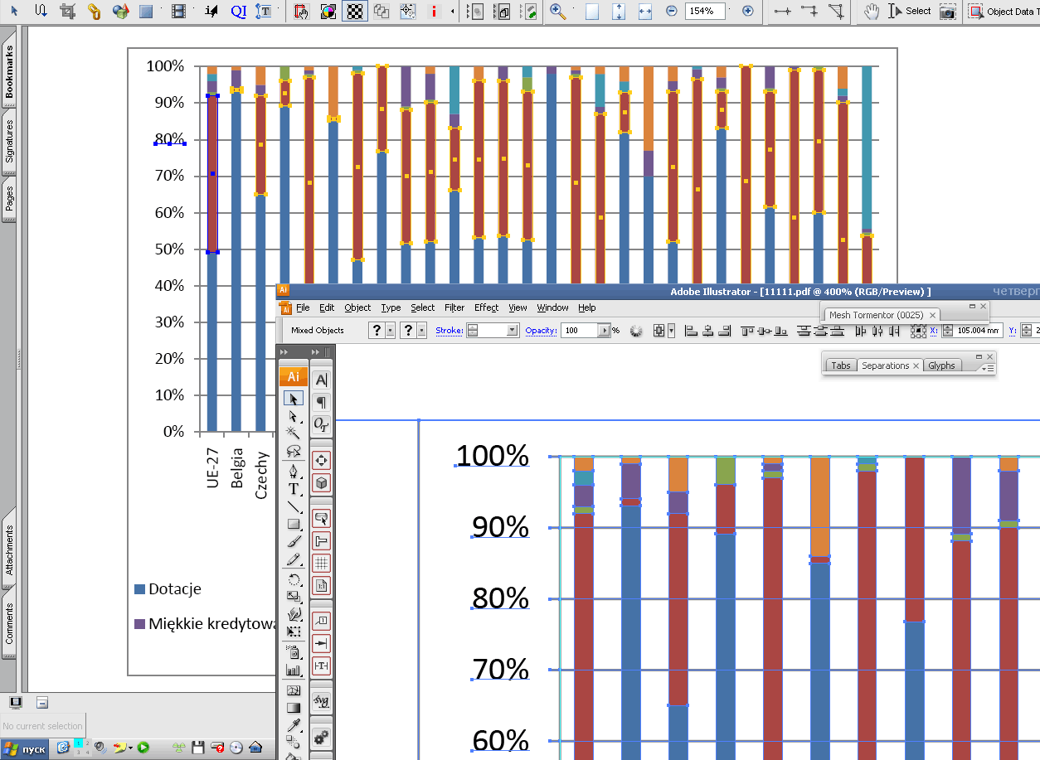Screen dimensions: 1040x760
Task: Open the File menu in Illustrator
Action: pyautogui.click(x=303, y=307)
